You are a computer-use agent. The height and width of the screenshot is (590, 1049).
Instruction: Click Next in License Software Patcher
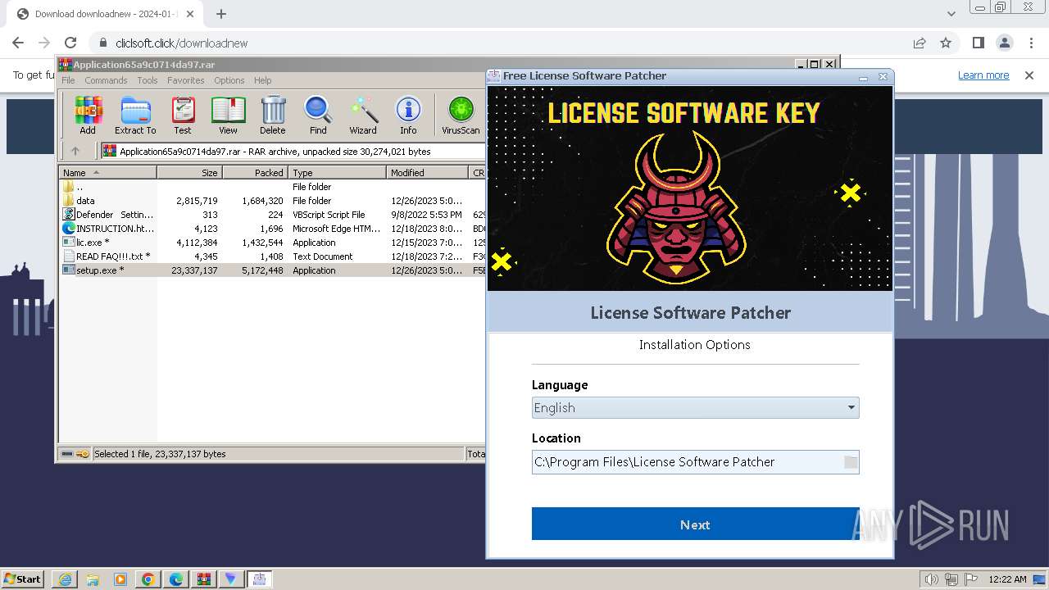pos(695,524)
